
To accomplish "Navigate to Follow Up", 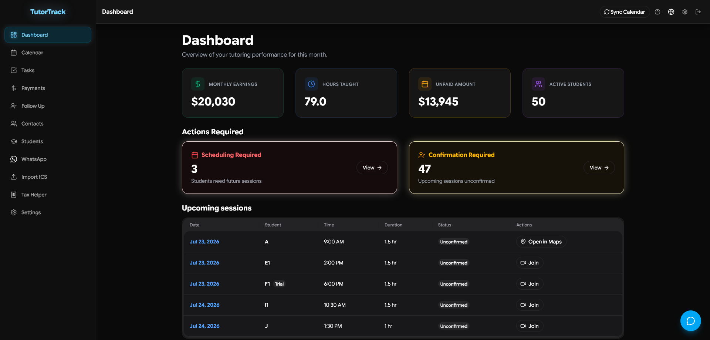I will [x=48, y=106].
